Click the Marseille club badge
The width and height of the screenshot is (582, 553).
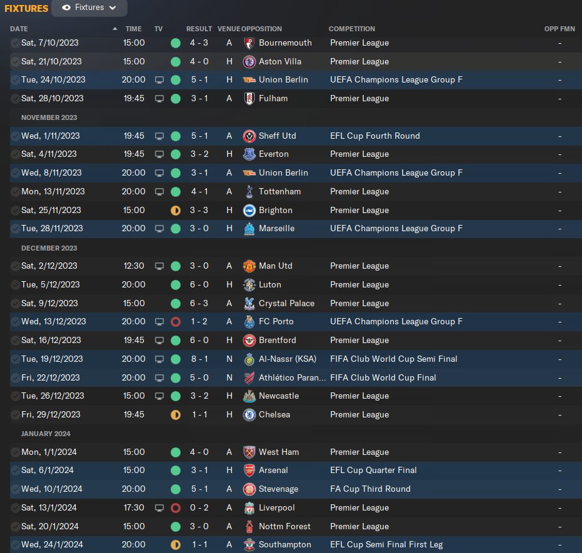249,229
